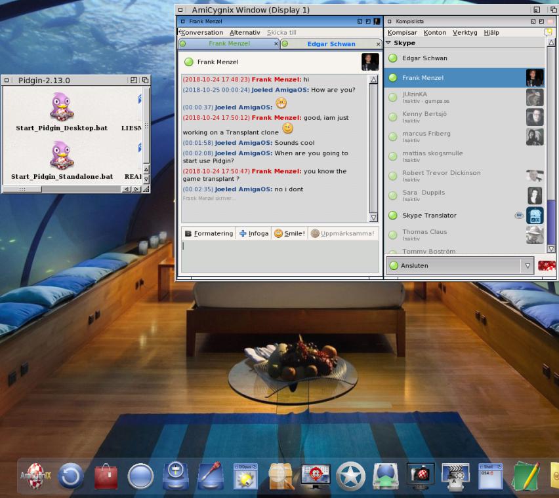Select Edgar Schwan in the buddy list

point(465,58)
